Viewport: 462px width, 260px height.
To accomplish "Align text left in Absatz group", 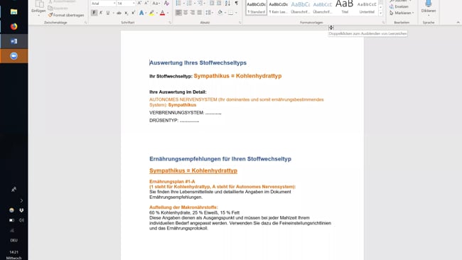I will click(x=178, y=13).
